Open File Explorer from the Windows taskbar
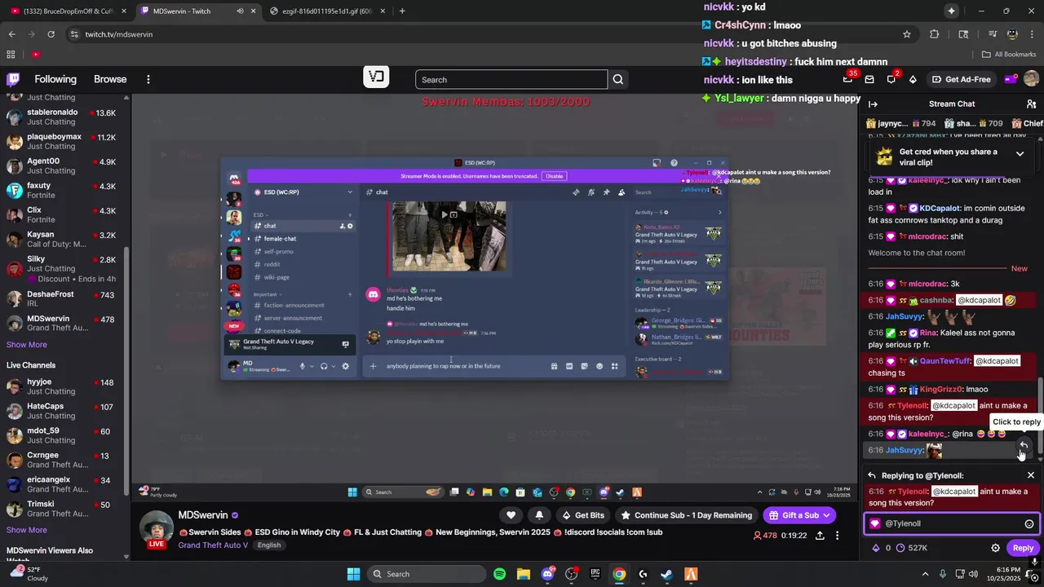Screen dimensions: 1044x587 523,574
